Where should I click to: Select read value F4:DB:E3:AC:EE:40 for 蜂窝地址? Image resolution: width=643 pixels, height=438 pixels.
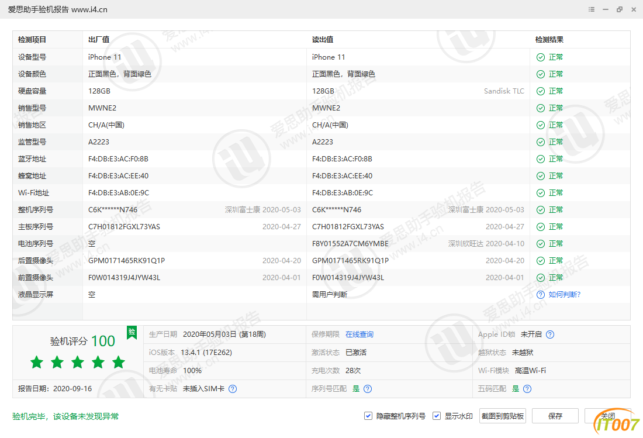[x=342, y=176]
